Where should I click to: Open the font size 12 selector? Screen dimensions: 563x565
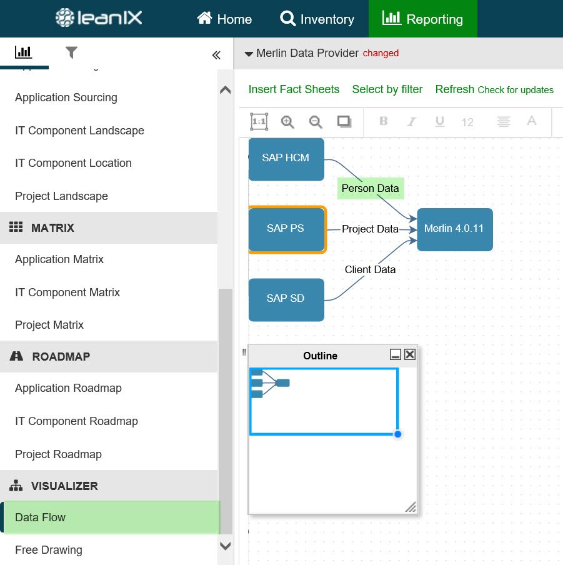pos(467,122)
